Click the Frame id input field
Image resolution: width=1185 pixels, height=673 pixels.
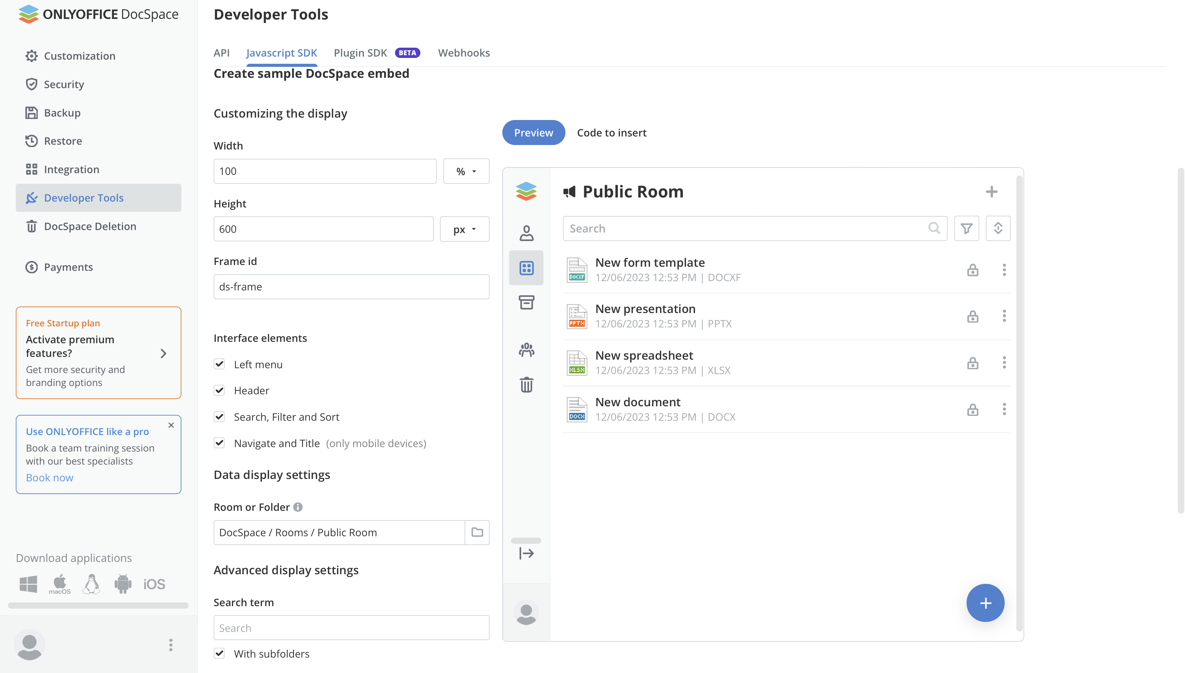351,287
